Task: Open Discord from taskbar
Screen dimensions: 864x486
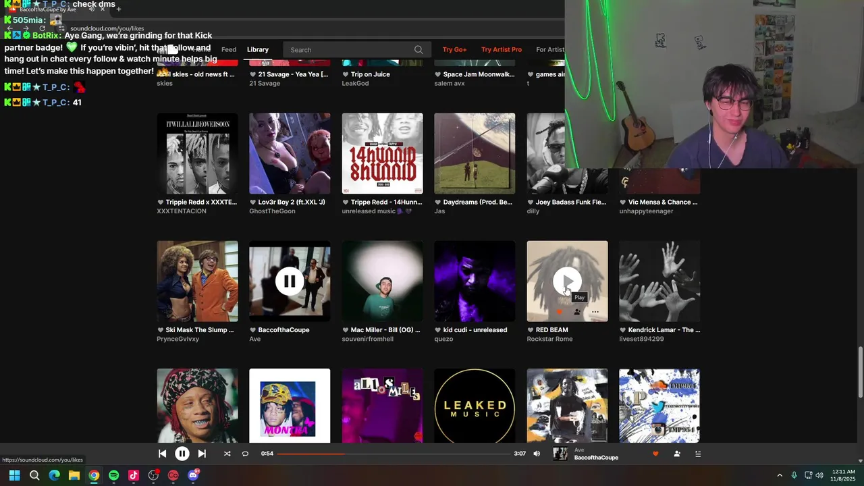Action: pos(193,475)
